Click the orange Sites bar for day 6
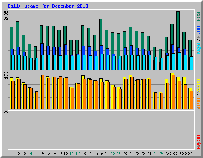This screenshot has height=158, width=203. 43,92
